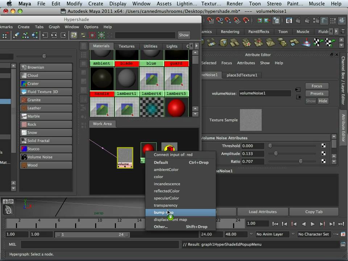Create a Fluid Texture 3D node
Viewport: 348px width, 261px height.
[x=46, y=92]
